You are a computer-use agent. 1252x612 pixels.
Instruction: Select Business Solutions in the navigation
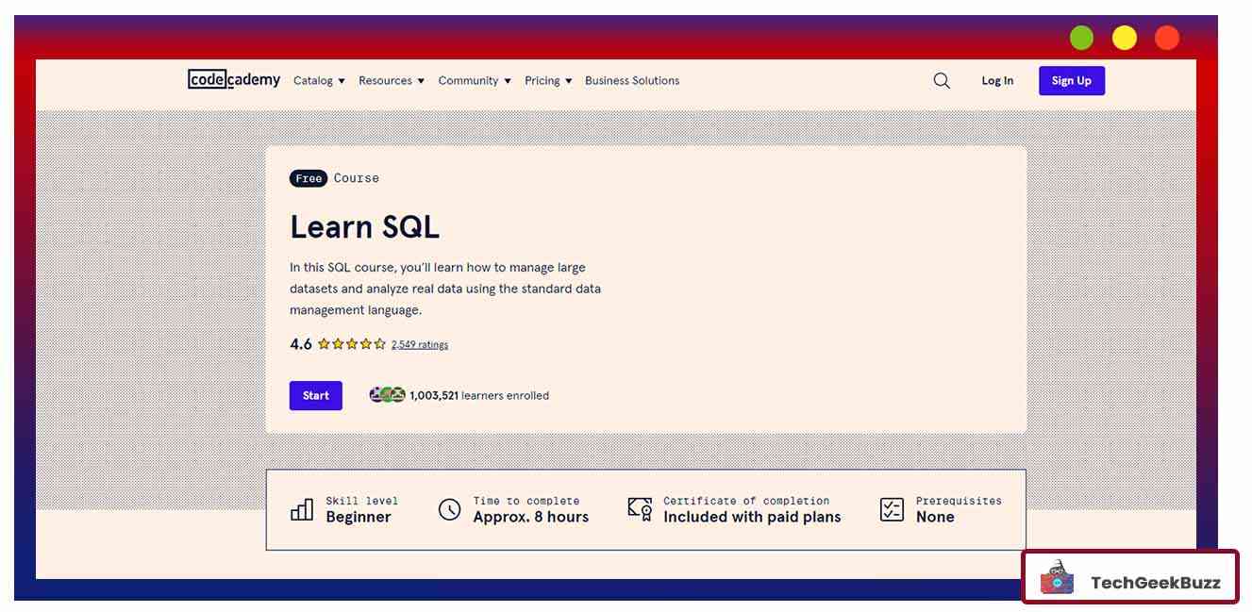632,80
